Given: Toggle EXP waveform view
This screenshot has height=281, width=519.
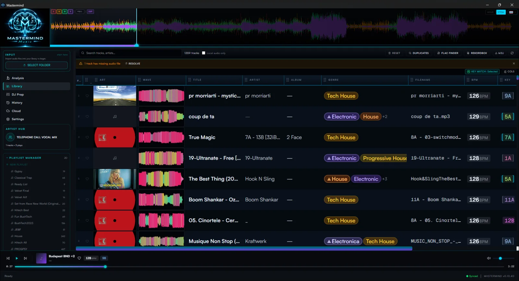Looking at the screenshot, I should pos(91,12).
